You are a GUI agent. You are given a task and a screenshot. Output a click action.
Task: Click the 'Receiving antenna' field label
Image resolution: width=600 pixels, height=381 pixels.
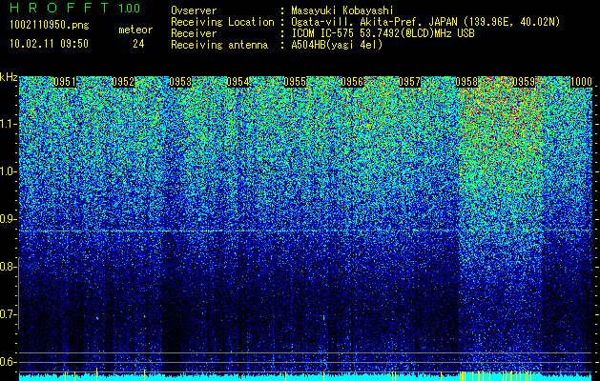click(x=219, y=45)
